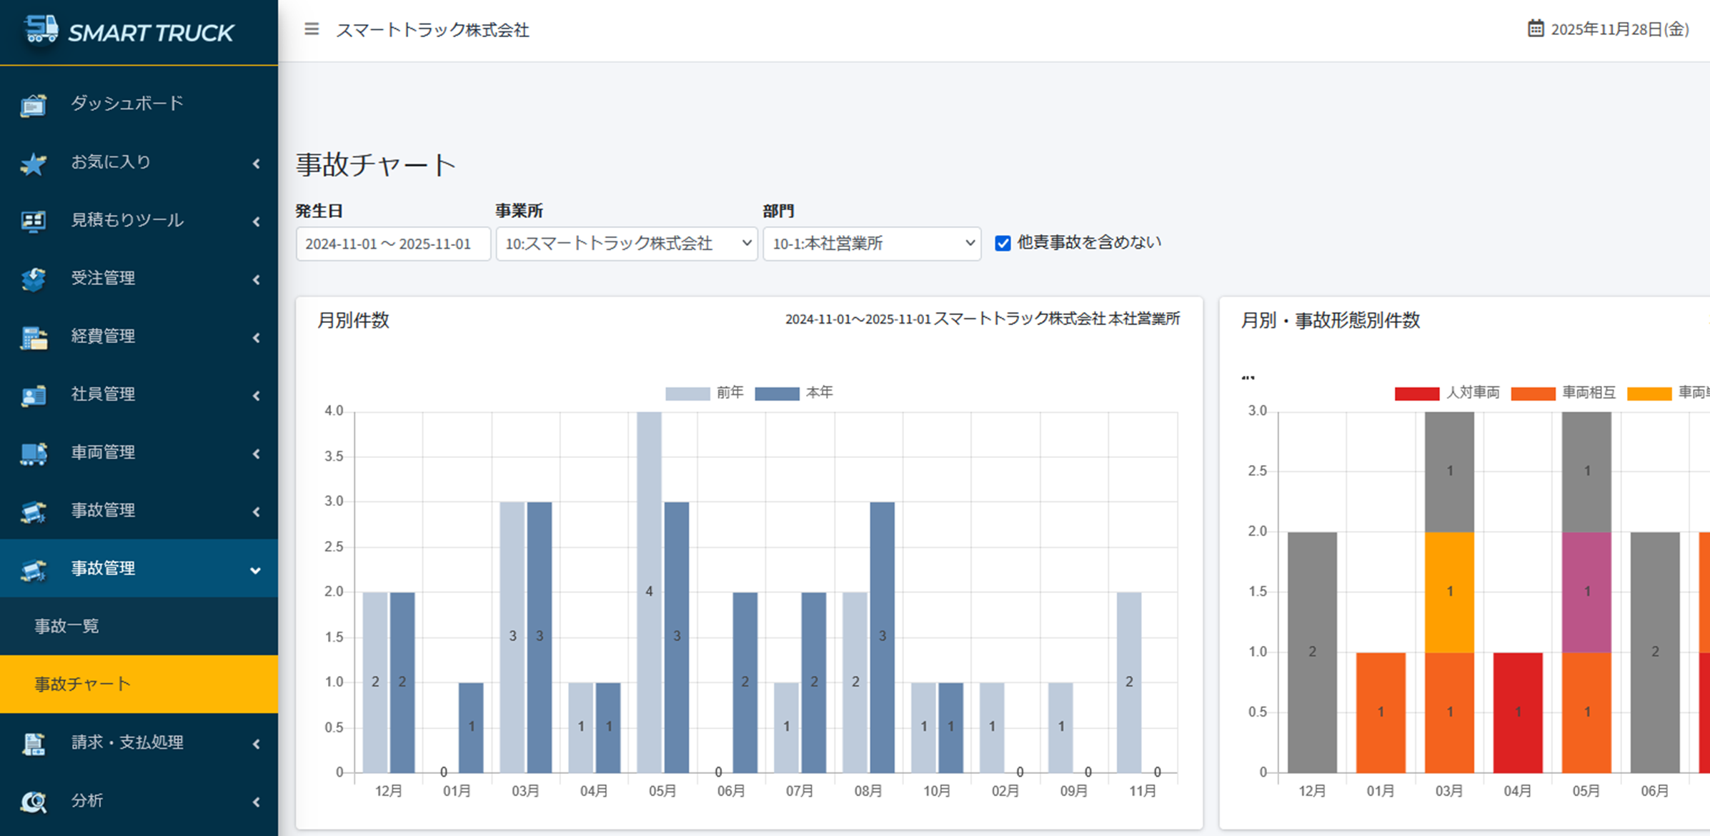1710x836 pixels.
Task: Click the 見積もりツール calculator icon
Action: point(33,222)
